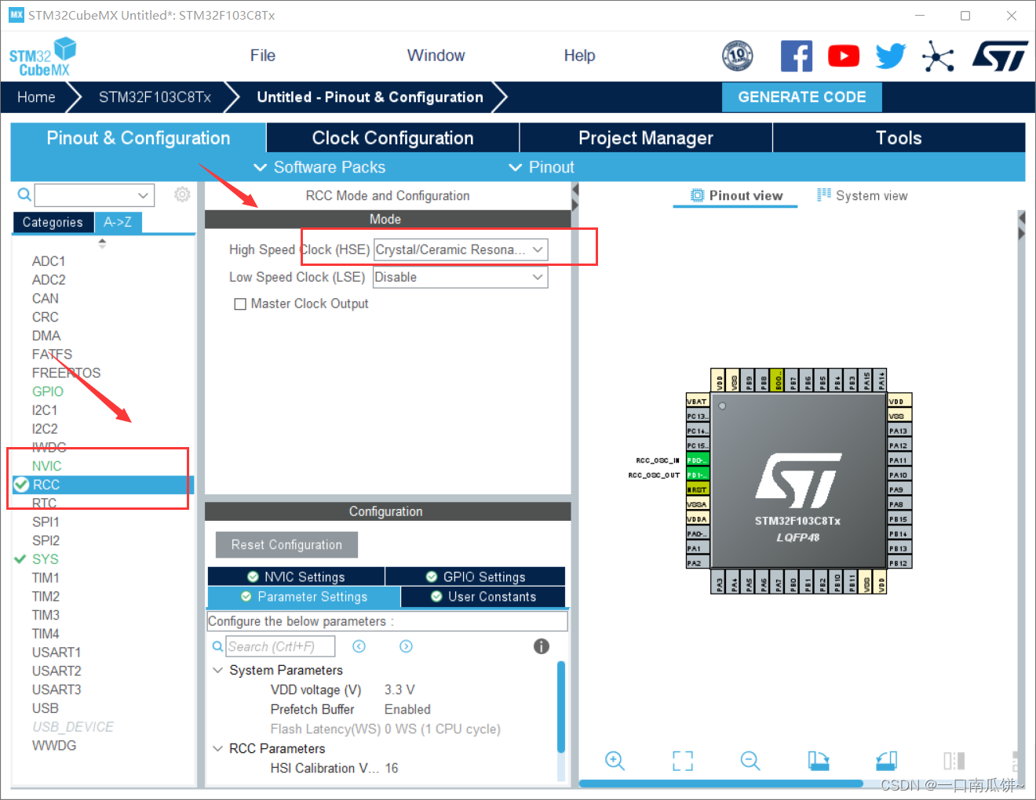
Task: Zoom in on the pinout view
Action: pyautogui.click(x=615, y=761)
